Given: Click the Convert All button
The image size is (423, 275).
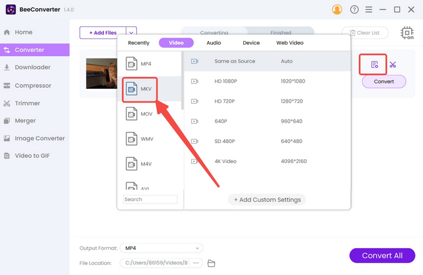Looking at the screenshot, I should click(x=382, y=256).
